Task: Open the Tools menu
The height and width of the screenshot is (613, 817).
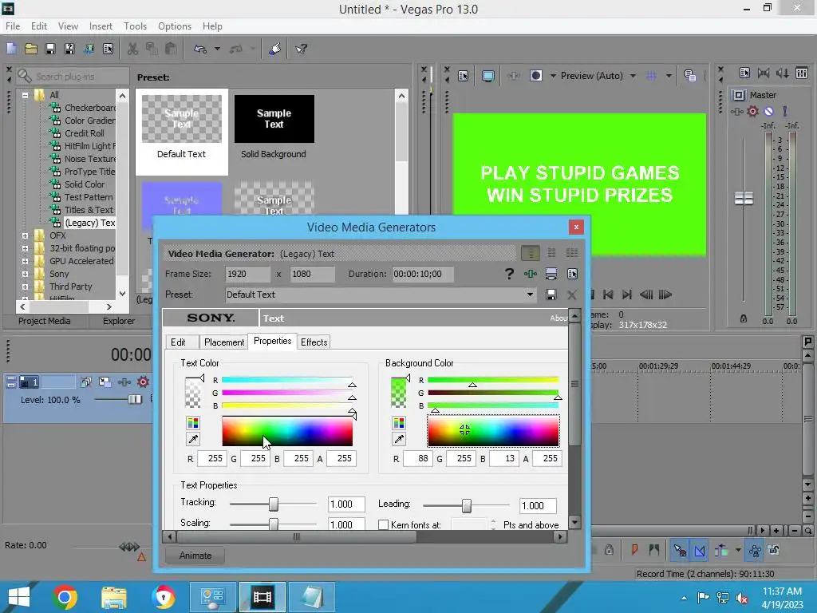Action: pos(135,26)
